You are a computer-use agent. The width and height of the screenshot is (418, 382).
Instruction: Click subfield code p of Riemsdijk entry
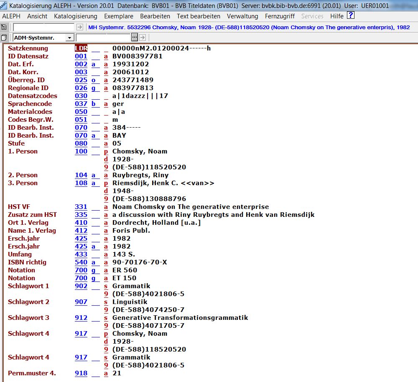coord(106,183)
